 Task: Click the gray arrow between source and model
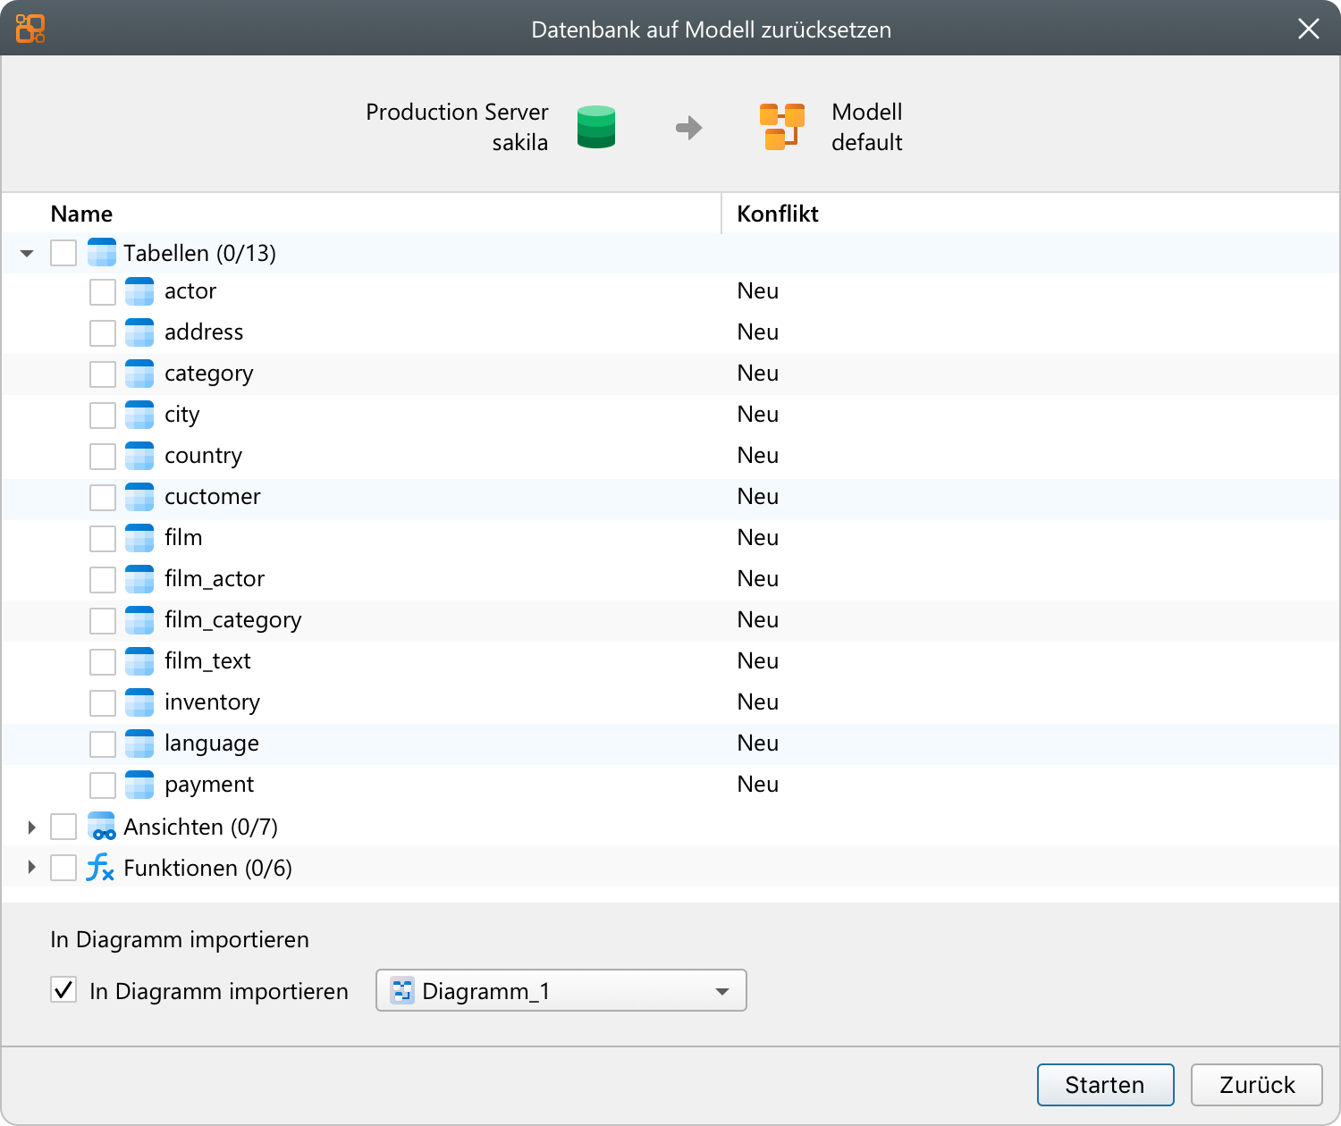[689, 128]
